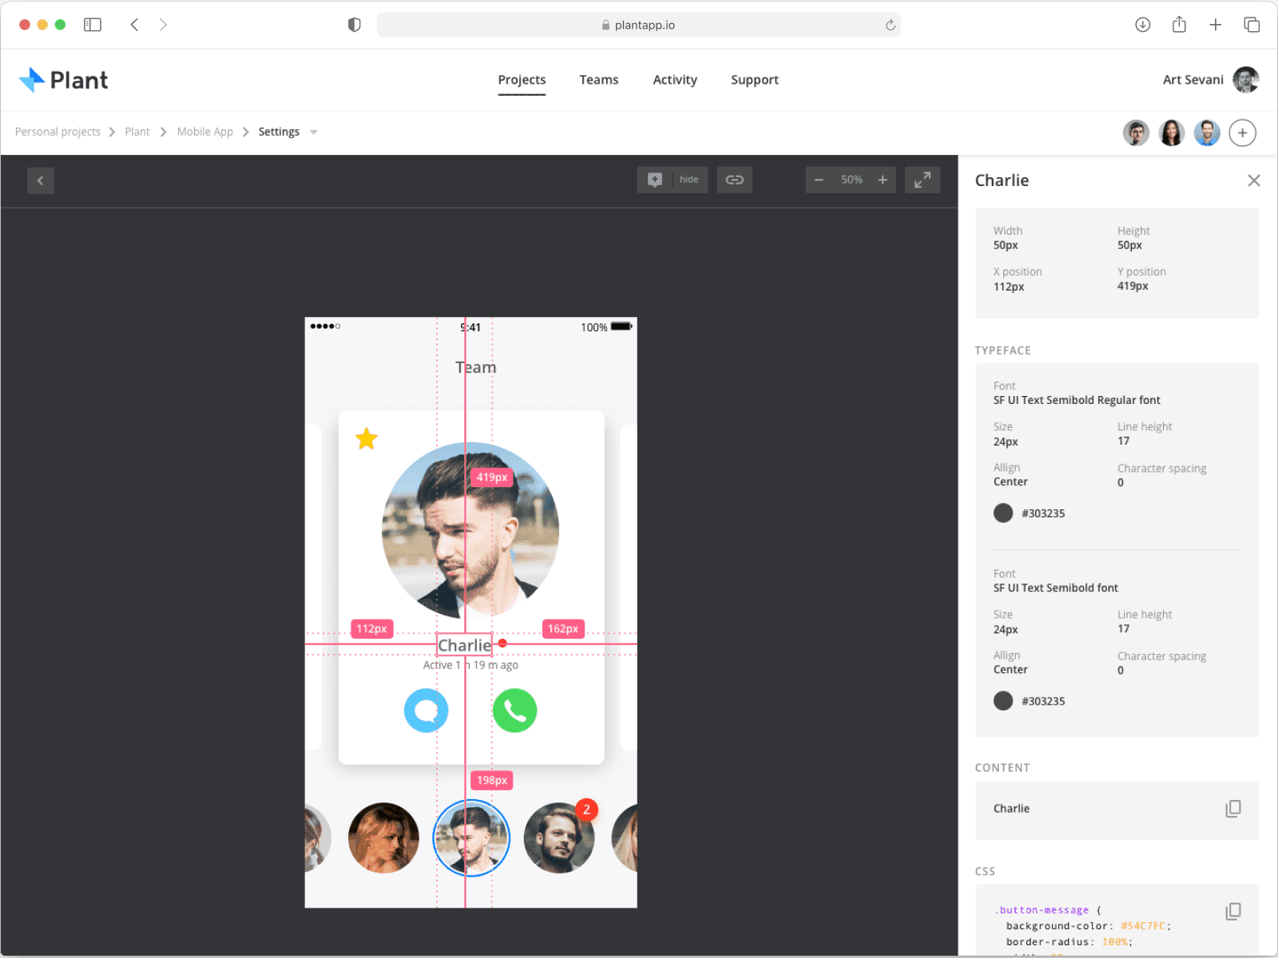Copy the CSS code snippet
Viewport: 1278px width, 958px height.
(1233, 911)
